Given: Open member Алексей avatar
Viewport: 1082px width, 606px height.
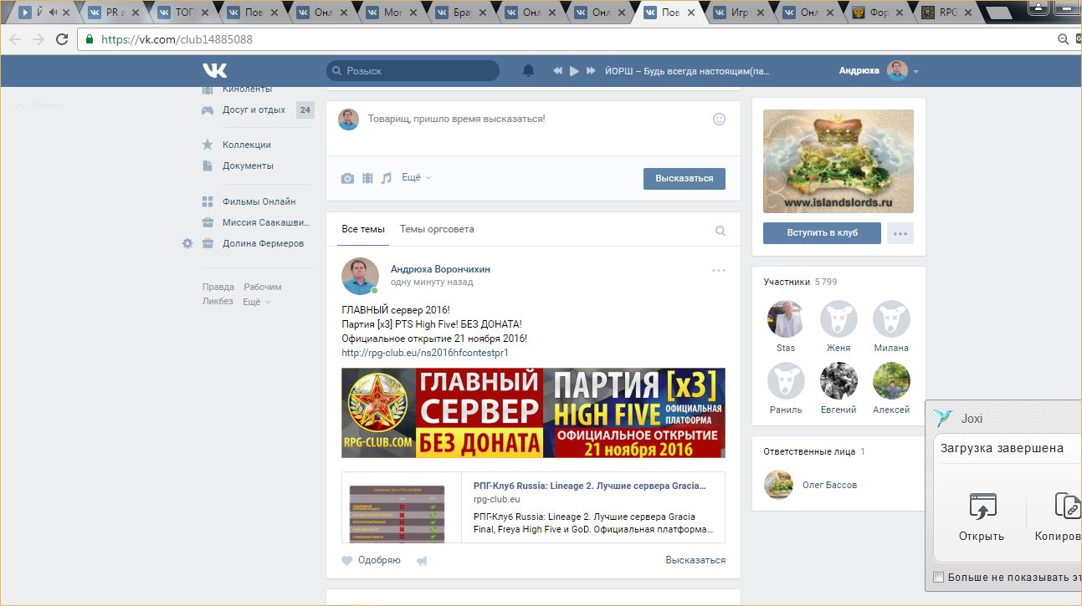Looking at the screenshot, I should pos(891,380).
